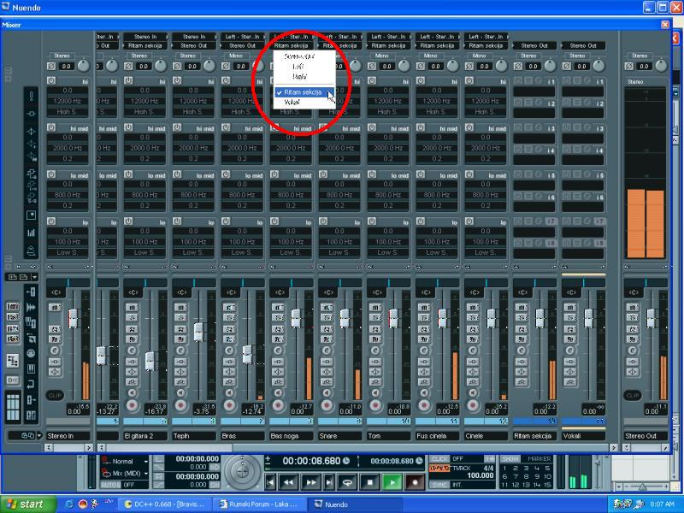Open the mixer view options dropdown arrow
This screenshot has width=684, height=513.
click(x=35, y=277)
